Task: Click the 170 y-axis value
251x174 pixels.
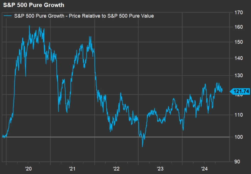Action: coord(239,12)
